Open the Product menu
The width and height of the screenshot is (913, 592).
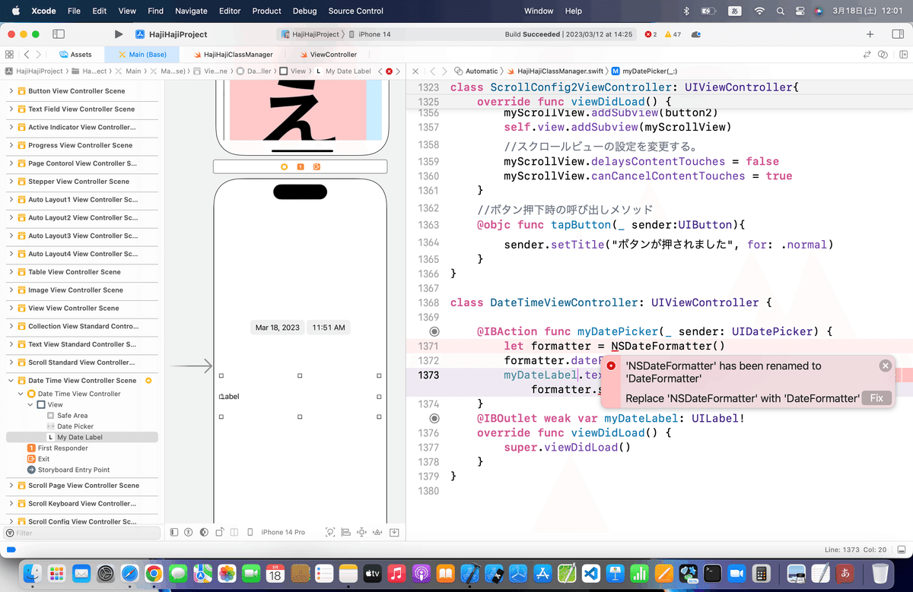[266, 11]
